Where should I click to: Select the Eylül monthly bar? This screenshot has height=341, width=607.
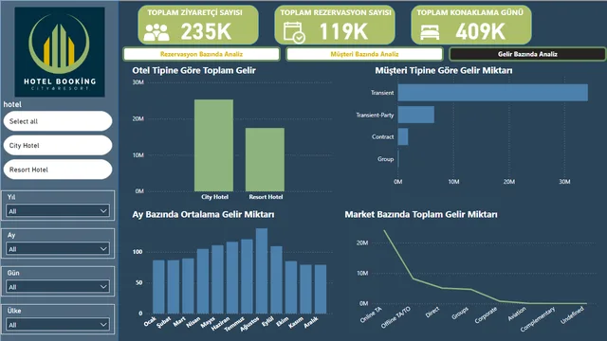pyautogui.click(x=276, y=279)
